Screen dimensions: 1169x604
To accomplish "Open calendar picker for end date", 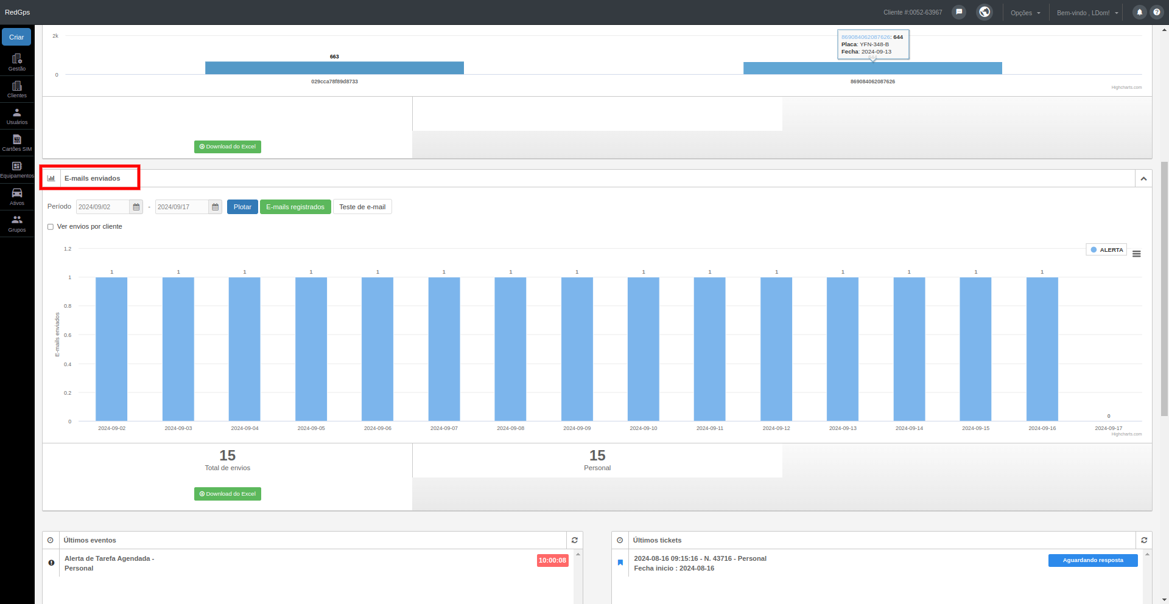I will point(216,207).
